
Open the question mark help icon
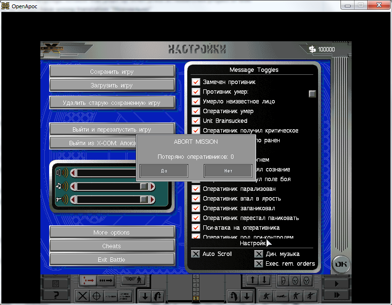point(55,295)
